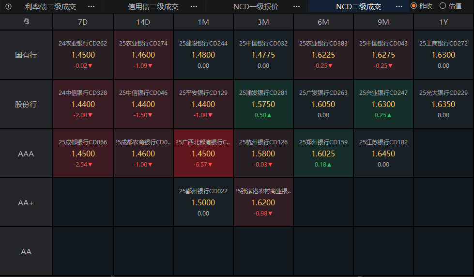
Task: Click the 7D column header
Action: (x=83, y=22)
